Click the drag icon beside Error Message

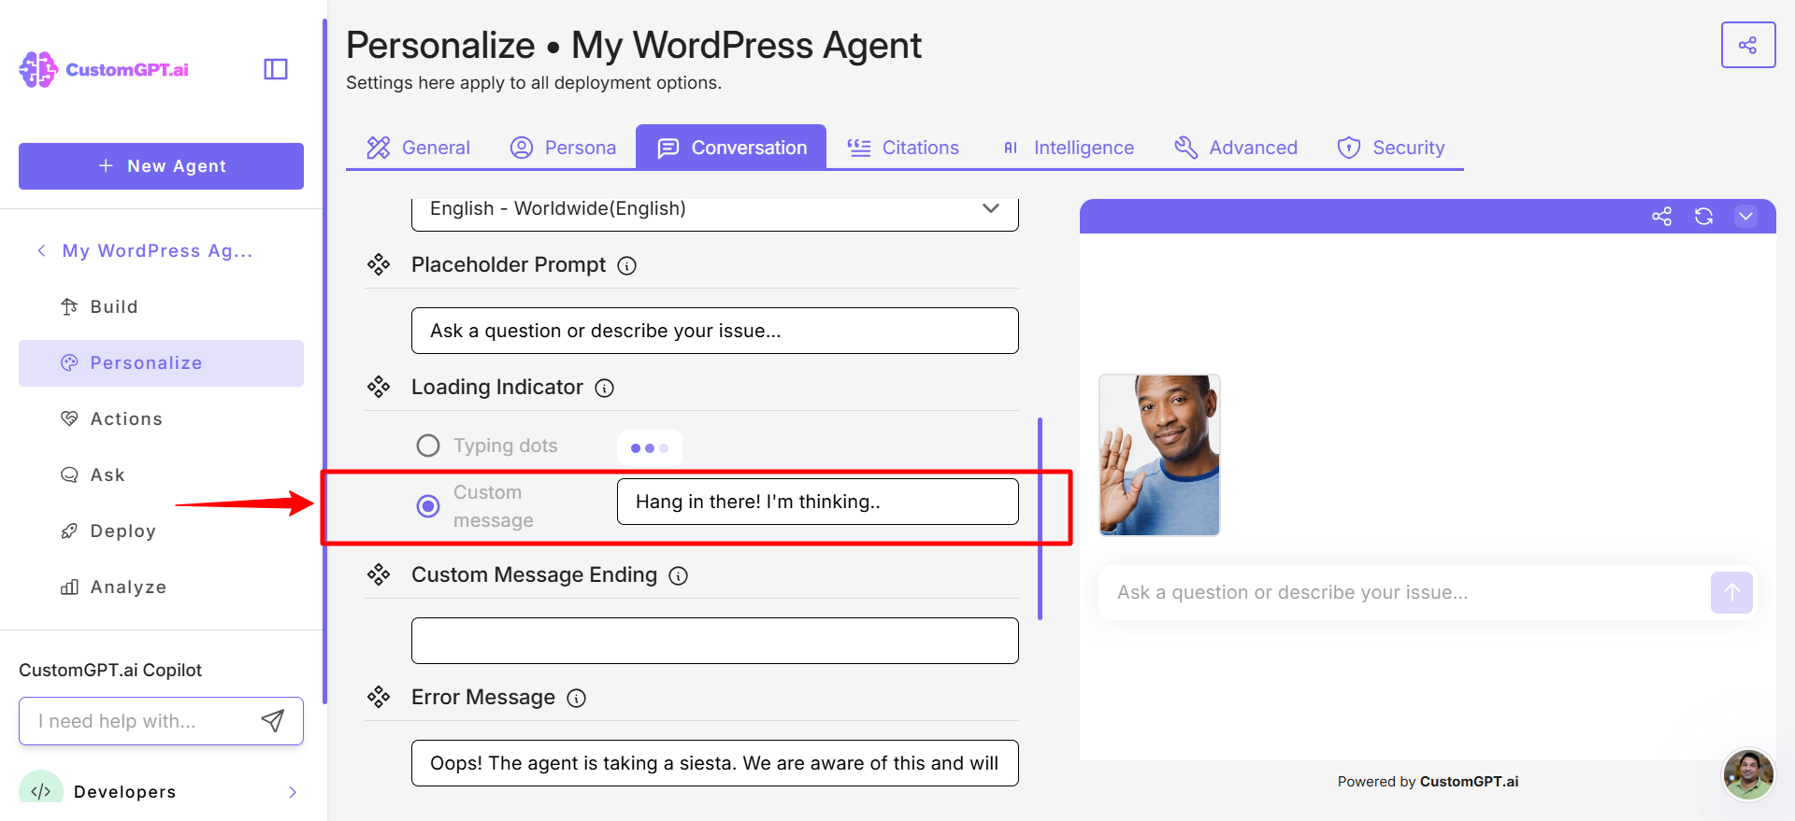pos(379,698)
